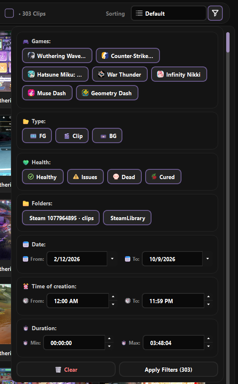Select the SteamLibrary folder filter
Viewport: 238px width, 384px height.
127,218
